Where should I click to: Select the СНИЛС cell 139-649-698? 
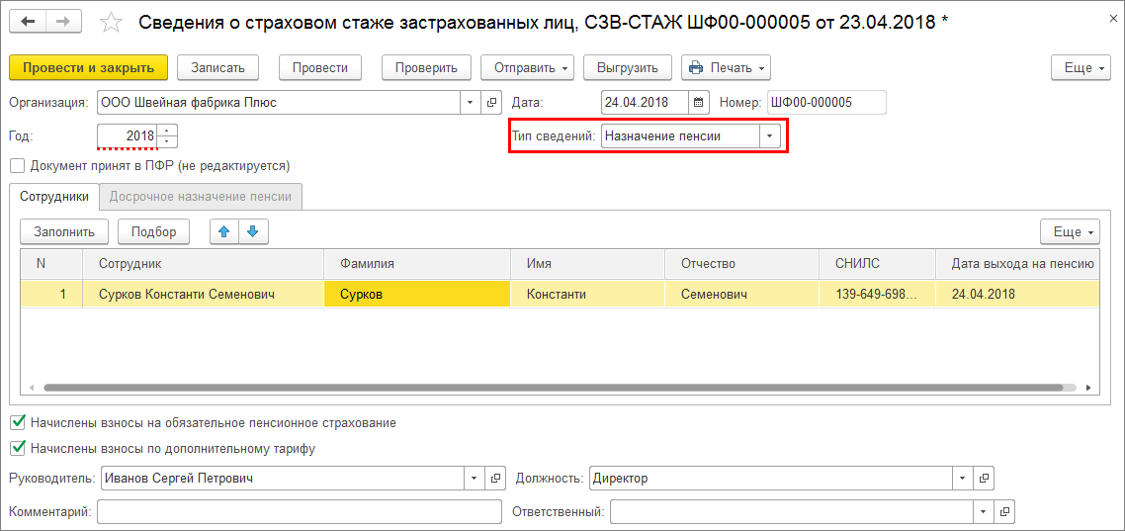tap(878, 295)
